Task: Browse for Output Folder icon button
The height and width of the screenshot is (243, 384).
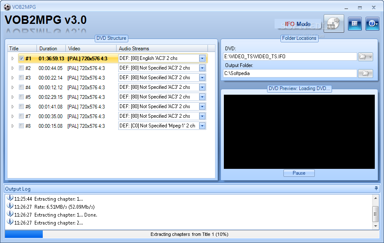Action: coord(366,73)
